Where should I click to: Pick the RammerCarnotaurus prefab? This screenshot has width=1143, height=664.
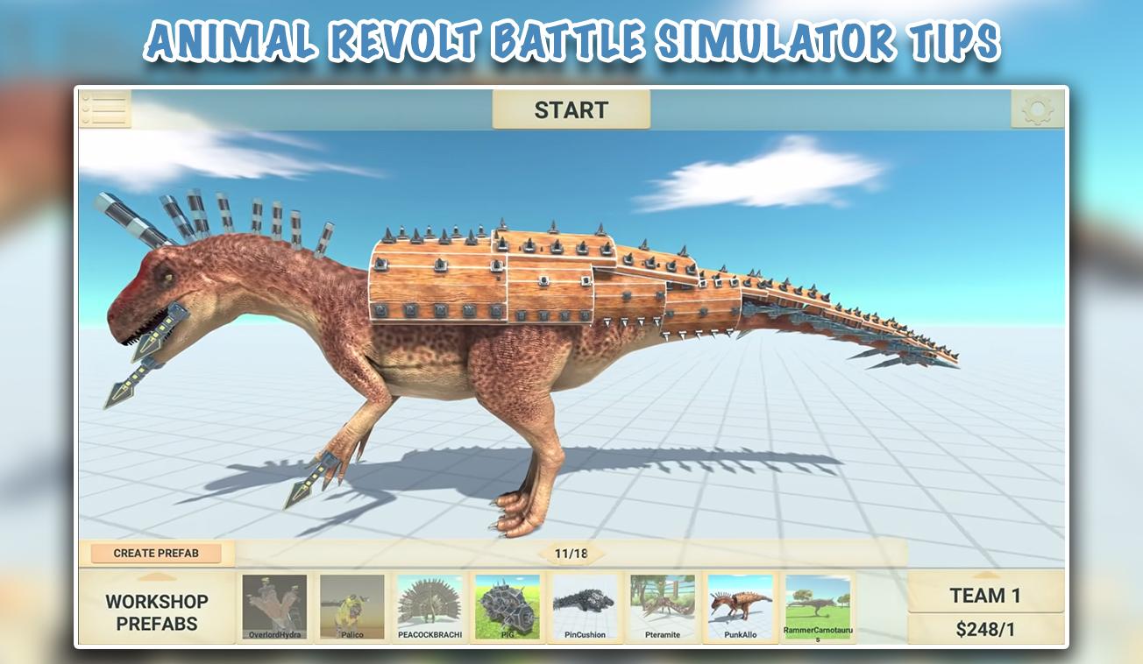818,609
